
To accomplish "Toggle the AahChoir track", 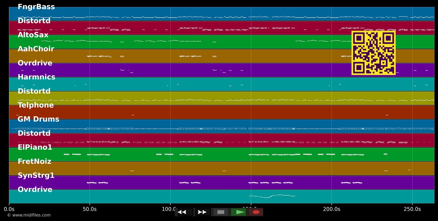I will pyautogui.click(x=36, y=49).
